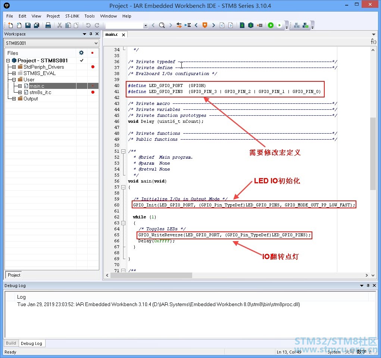Click the Go To line icon
Image resolution: width=381 pixels, height=358 pixels.
[x=188, y=25]
